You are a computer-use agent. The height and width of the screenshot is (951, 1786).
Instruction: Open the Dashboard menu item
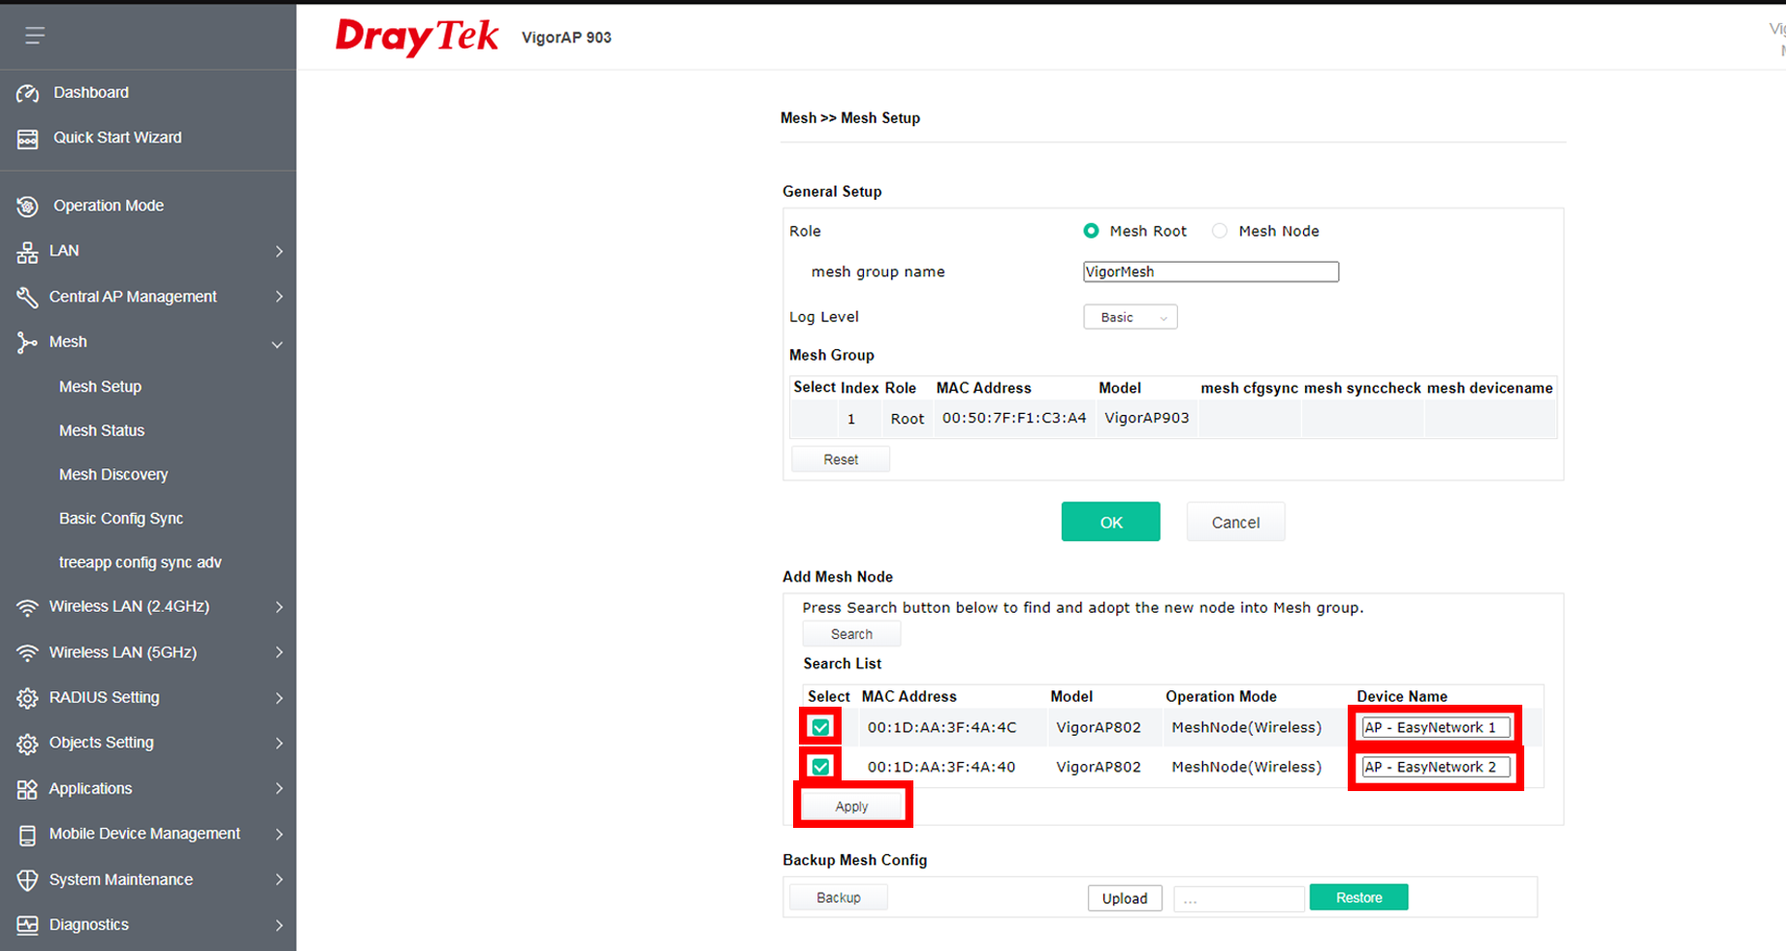[x=91, y=92]
